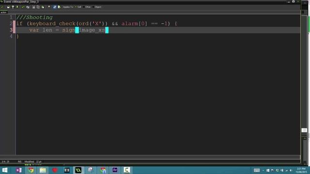Click the keyboard_check function on line 2
Screen dimensions: 310x174
coord(52,24)
